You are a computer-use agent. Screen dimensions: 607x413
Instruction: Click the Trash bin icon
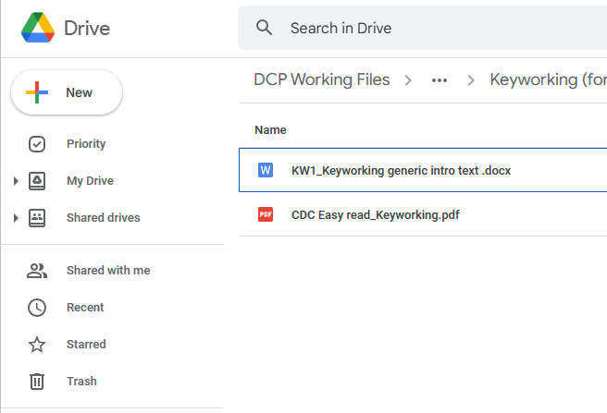pyautogui.click(x=37, y=382)
